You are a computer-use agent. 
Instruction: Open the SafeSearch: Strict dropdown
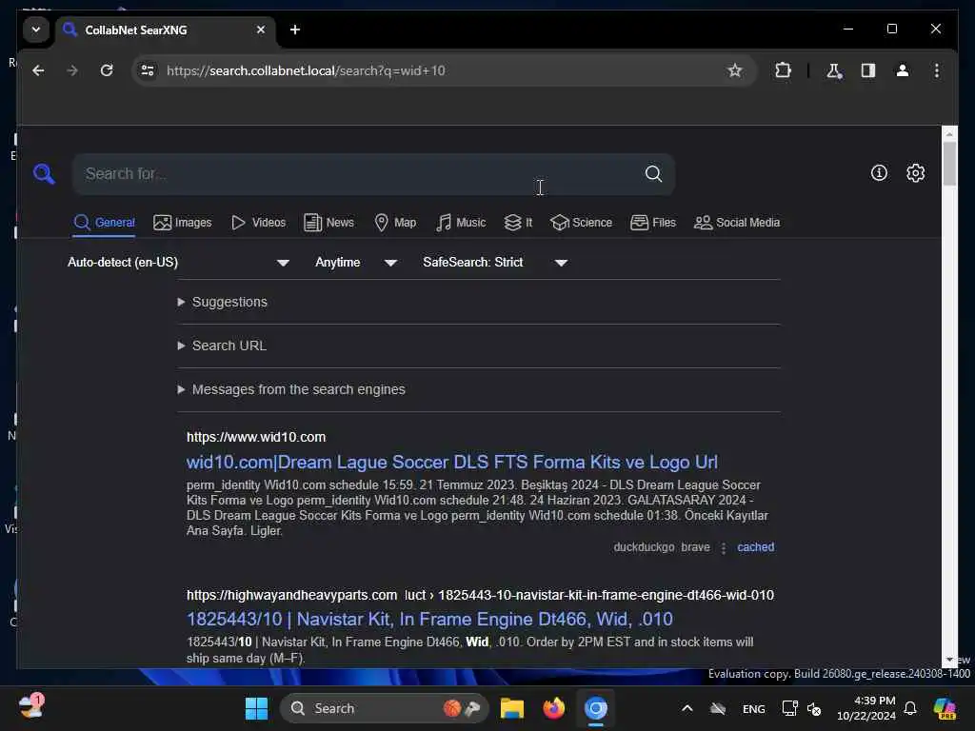495,263
